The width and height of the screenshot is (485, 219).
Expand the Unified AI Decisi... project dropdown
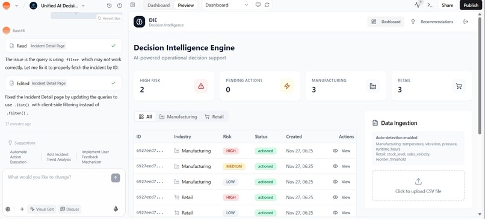pos(83,5)
